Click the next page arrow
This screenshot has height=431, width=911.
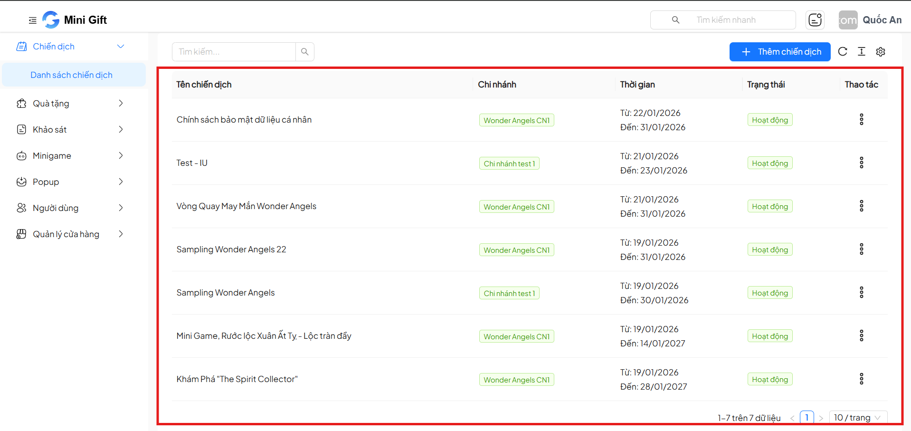point(821,418)
